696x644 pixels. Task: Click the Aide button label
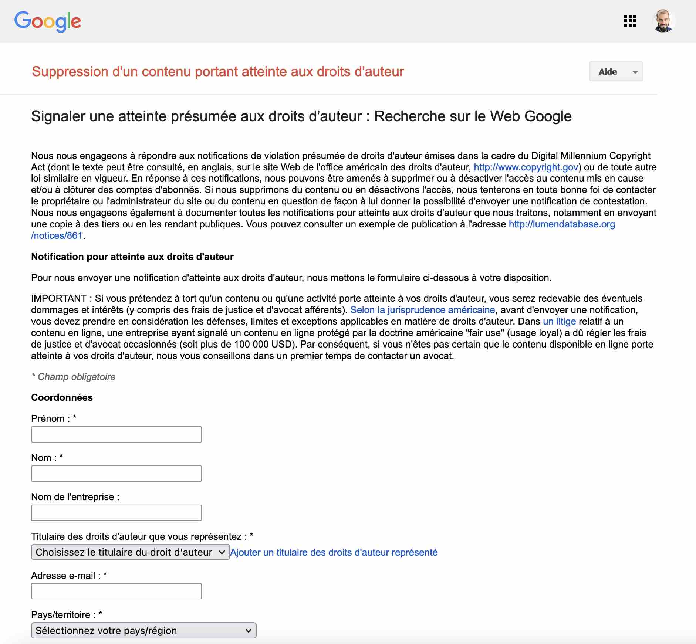[607, 71]
